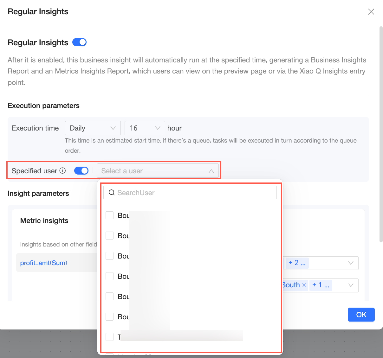Check the sixth user checkbox

[x=110, y=317]
